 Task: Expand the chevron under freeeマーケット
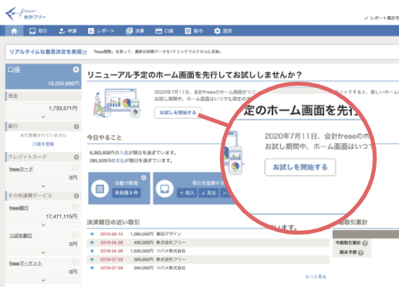[43, 280]
